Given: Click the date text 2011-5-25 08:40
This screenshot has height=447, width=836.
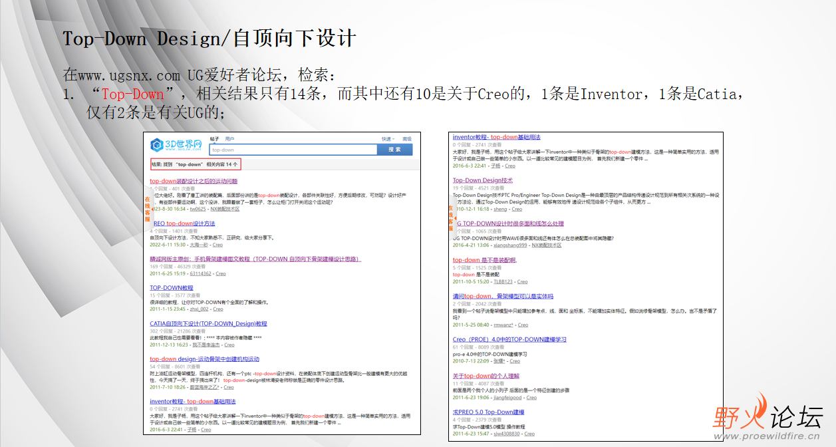Looking at the screenshot, I should click(471, 325).
